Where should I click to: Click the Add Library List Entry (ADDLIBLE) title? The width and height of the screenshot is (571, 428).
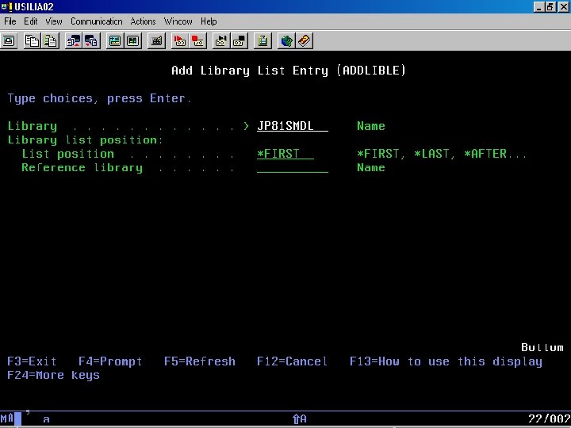pyautogui.click(x=289, y=71)
